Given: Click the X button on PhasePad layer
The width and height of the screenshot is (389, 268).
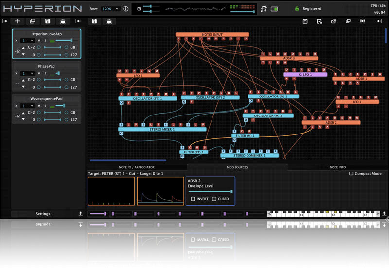Looking at the screenshot, I should pyautogui.click(x=16, y=74).
